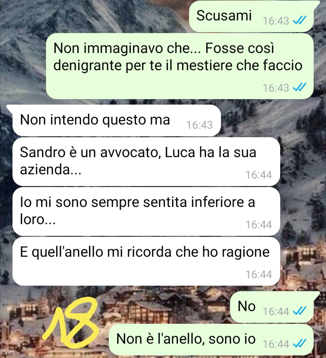Screen dimensions: 326x358
Task: Select the 'Non immaginavo che... Fosse così' message
Action: [x=180, y=66]
